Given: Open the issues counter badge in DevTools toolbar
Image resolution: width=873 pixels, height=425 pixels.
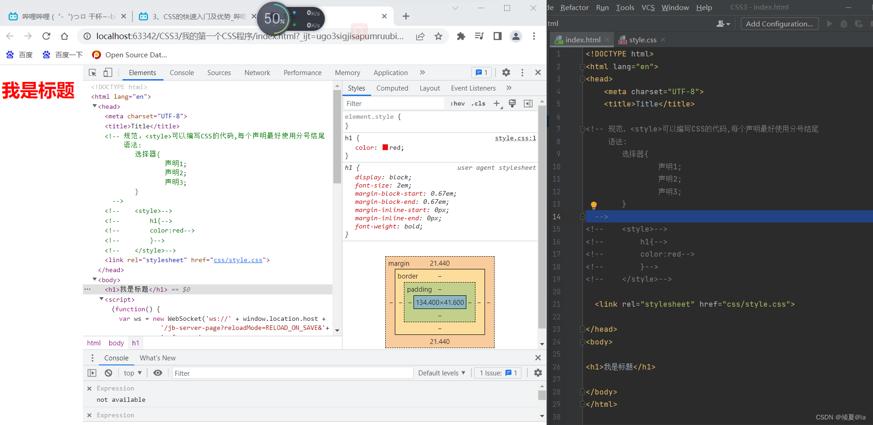Looking at the screenshot, I should coord(481,72).
